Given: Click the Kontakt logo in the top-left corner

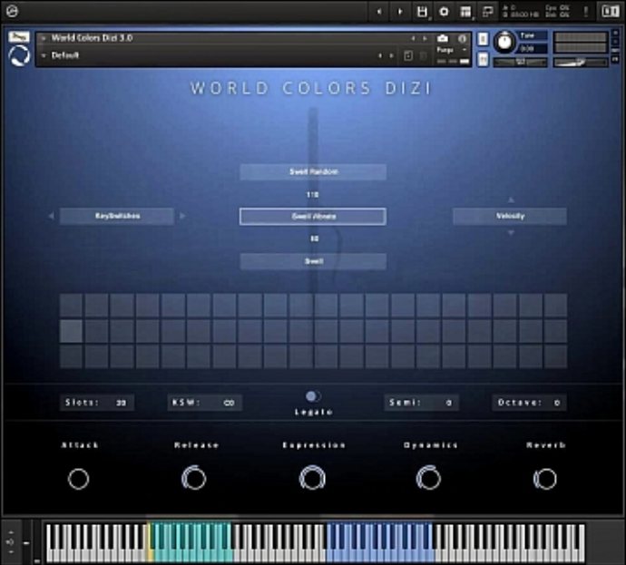Looking at the screenshot, I should coord(12,11).
